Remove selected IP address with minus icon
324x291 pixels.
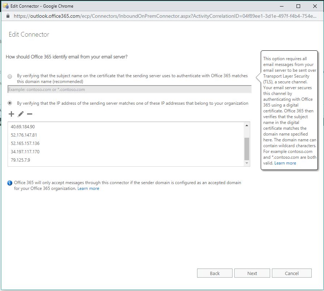click(x=30, y=114)
